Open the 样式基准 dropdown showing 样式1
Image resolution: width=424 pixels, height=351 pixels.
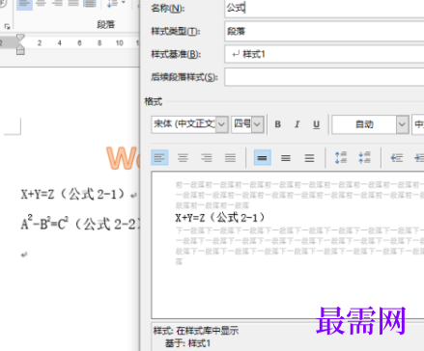point(325,54)
